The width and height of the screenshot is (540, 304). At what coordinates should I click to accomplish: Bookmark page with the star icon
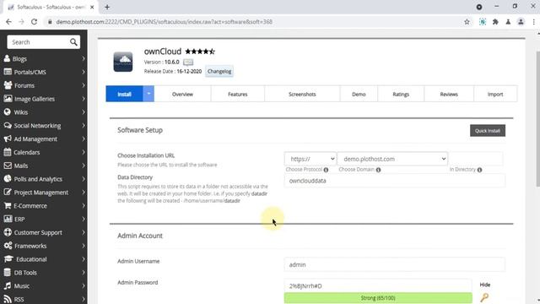467,22
